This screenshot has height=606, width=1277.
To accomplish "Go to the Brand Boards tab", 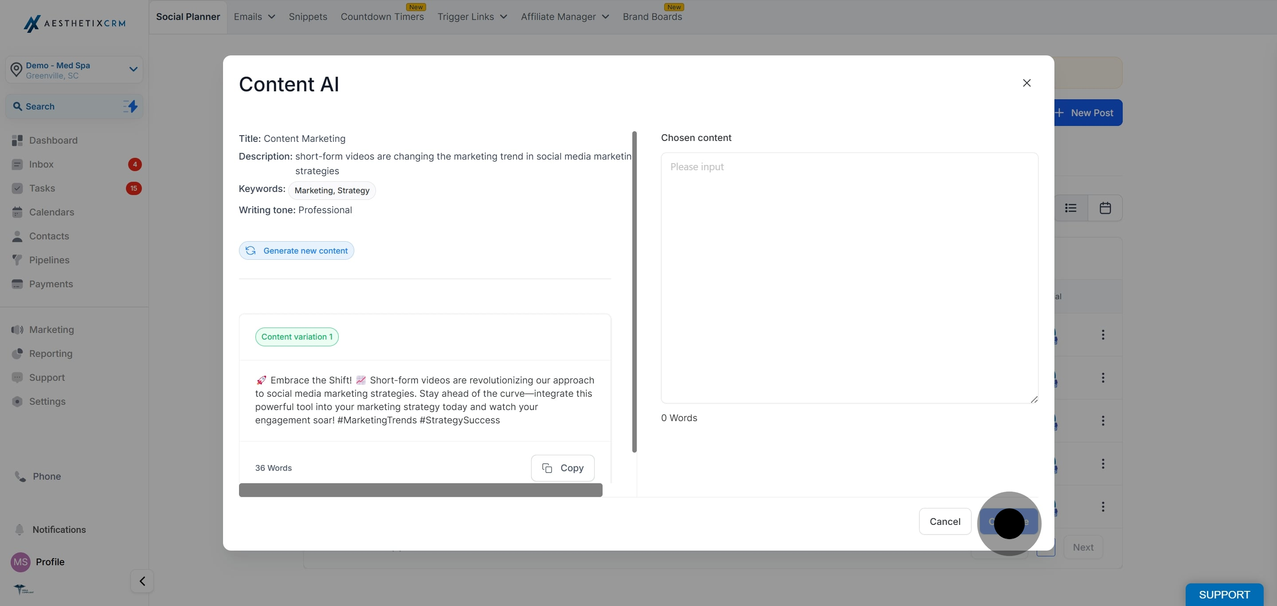I will click(652, 17).
